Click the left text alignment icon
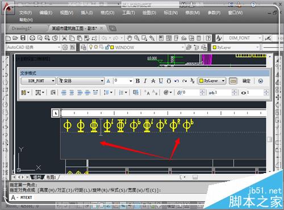Viewport: 284px width, 210px height. tap(64, 93)
